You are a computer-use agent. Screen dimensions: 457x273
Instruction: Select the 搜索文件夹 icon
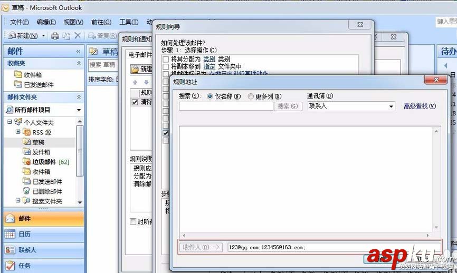point(26,201)
